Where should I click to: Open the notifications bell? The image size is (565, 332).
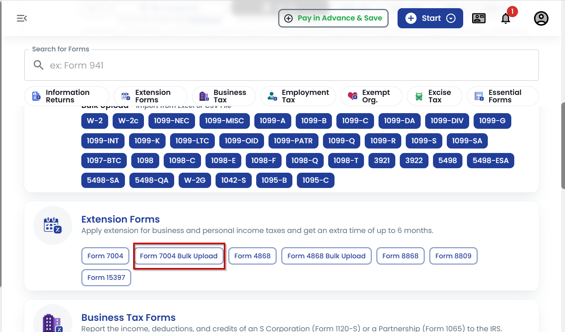[506, 18]
